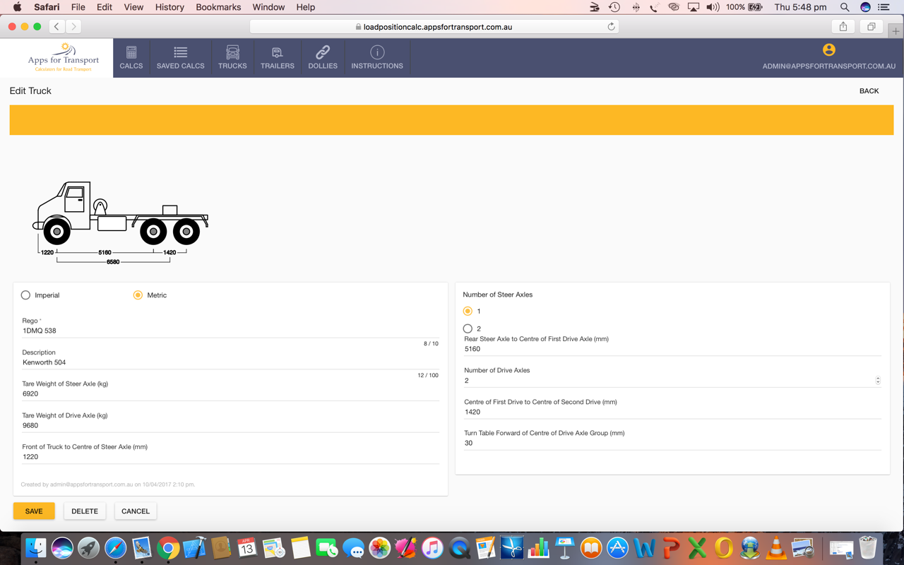Open VLC cone icon in dock
The image size is (904, 565).
pos(776,548)
